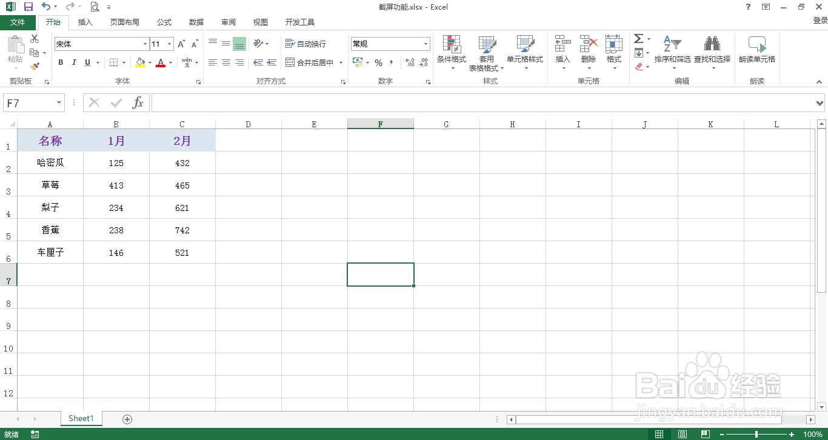Add a new sheet with the plus button

coord(127,419)
